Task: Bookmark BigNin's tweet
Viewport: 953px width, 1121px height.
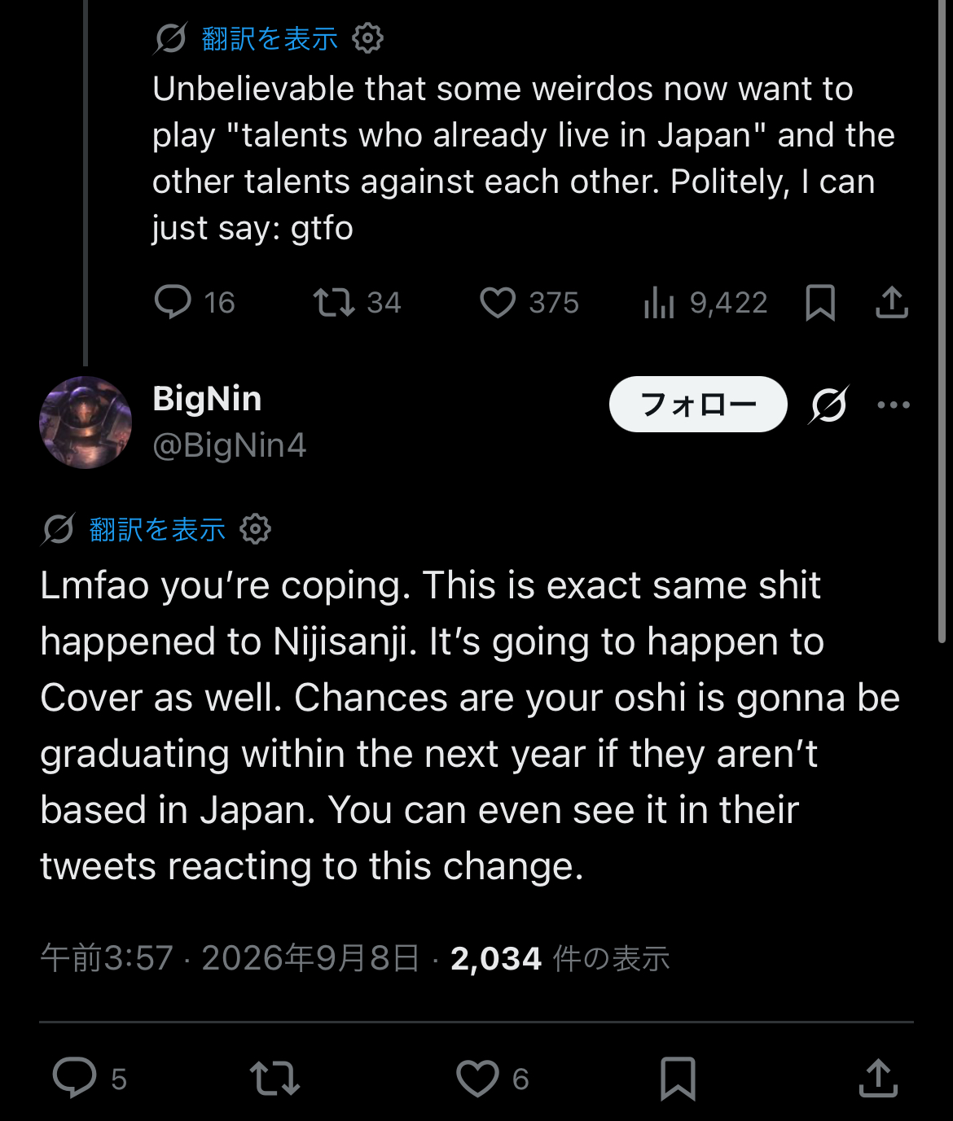Action: click(x=678, y=1079)
